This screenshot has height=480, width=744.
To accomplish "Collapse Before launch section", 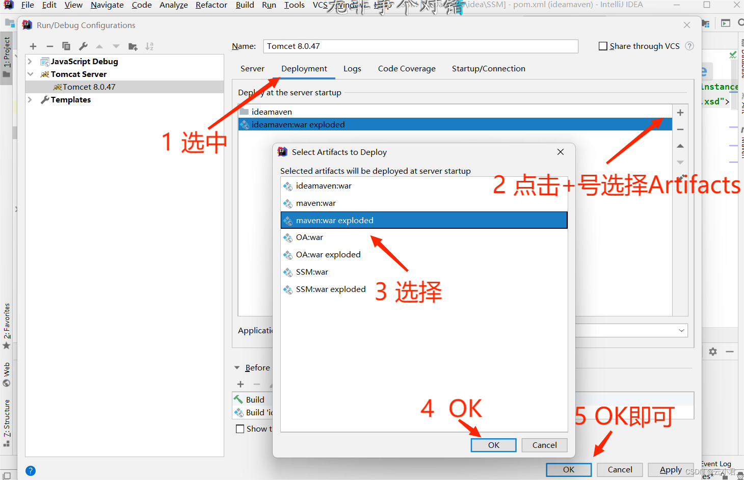I will [x=237, y=367].
